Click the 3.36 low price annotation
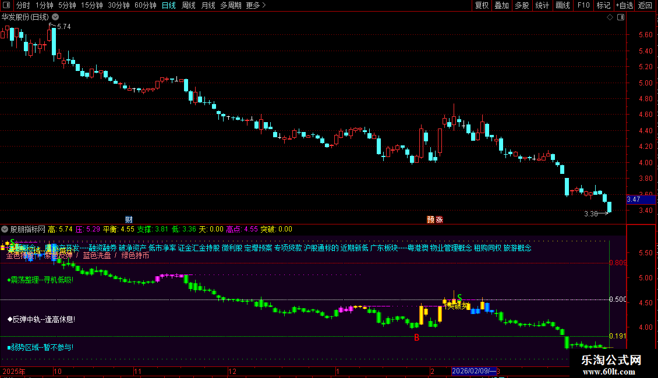 (x=591, y=214)
